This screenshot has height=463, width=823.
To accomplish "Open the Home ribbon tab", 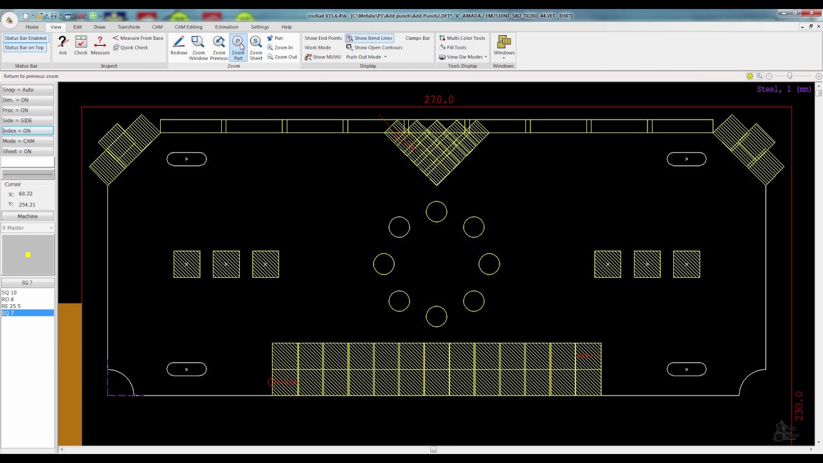I will [32, 27].
